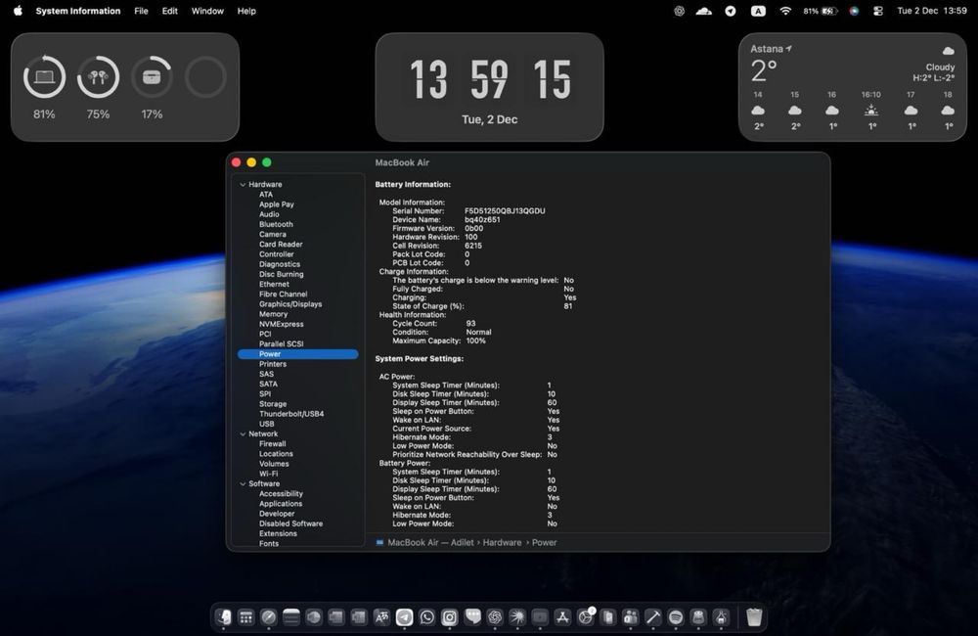This screenshot has width=978, height=636.
Task: Open the flip clock widget
Action: tap(490, 87)
